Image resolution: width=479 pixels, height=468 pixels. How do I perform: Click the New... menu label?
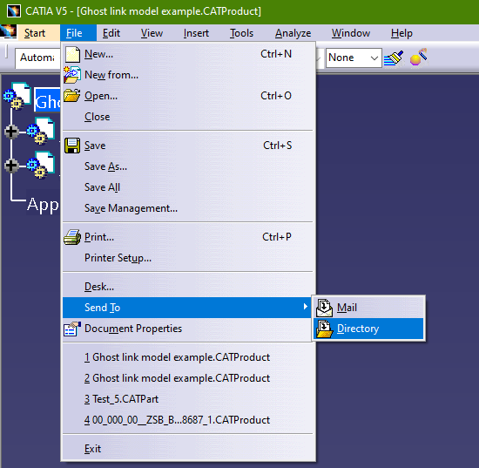(98, 54)
